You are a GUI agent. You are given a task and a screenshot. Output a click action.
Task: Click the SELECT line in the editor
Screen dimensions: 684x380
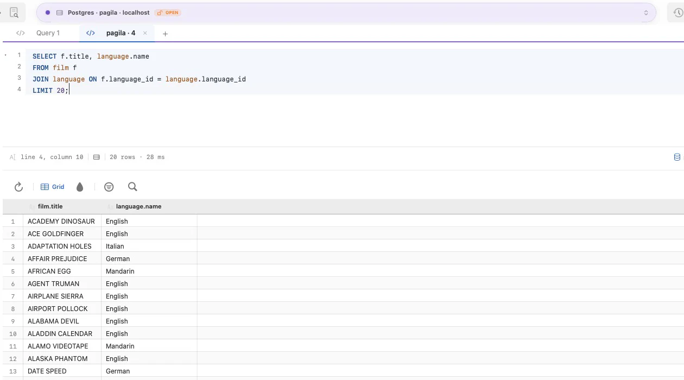pyautogui.click(x=91, y=56)
